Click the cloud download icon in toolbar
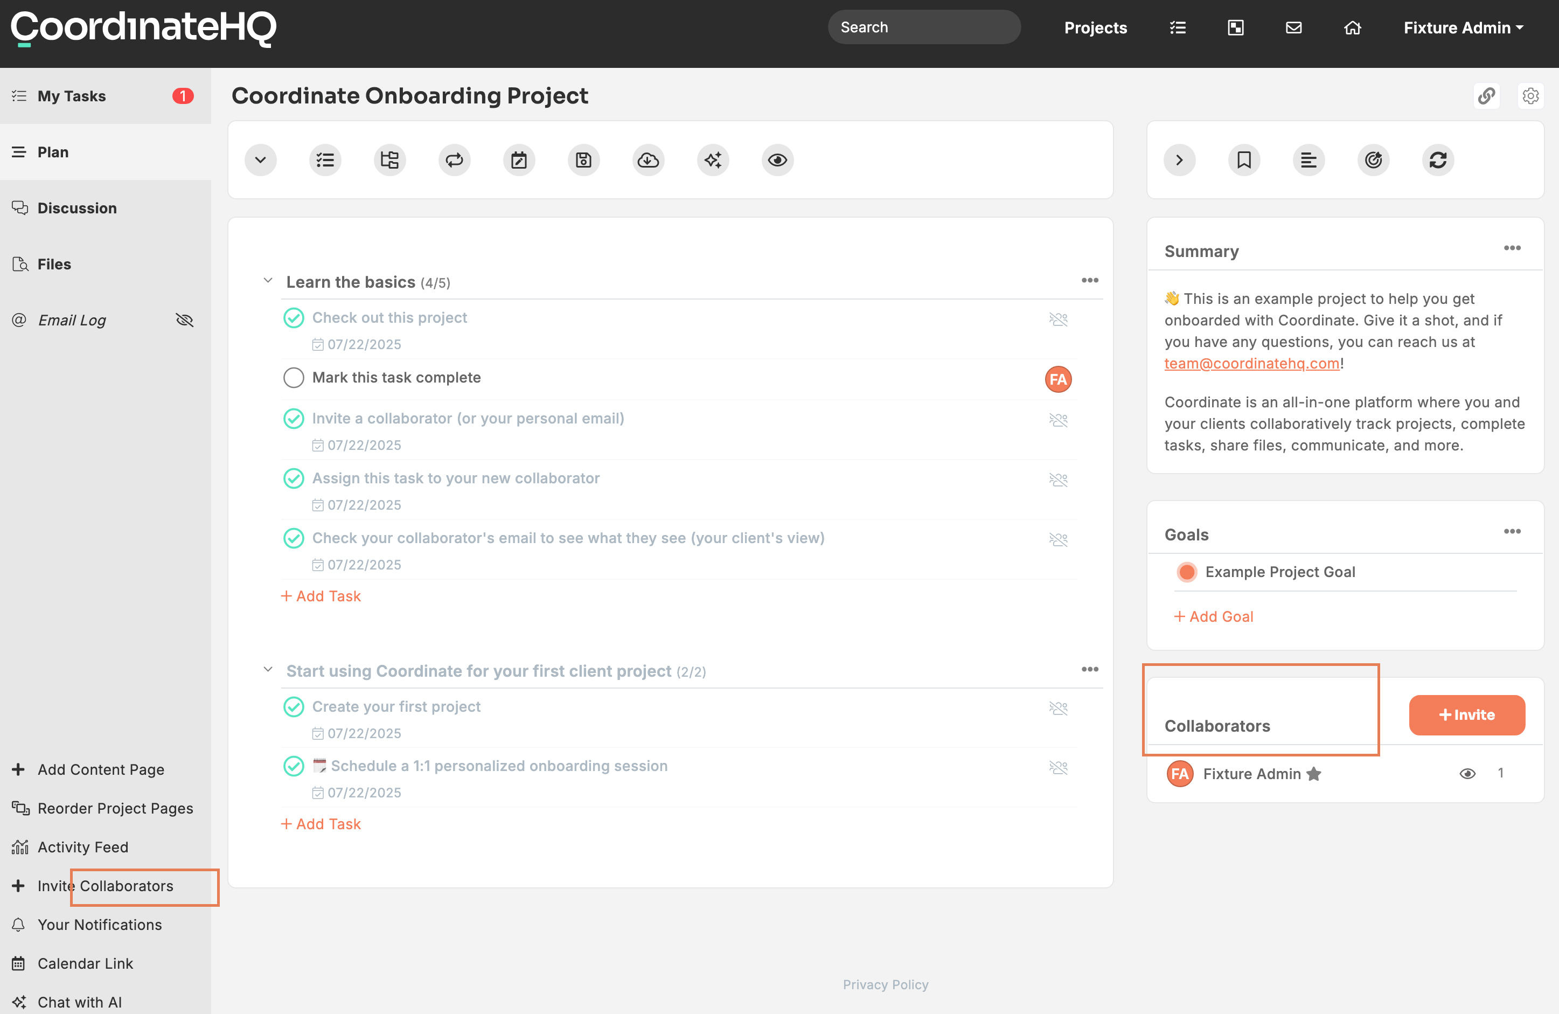The image size is (1559, 1014). [x=649, y=160]
